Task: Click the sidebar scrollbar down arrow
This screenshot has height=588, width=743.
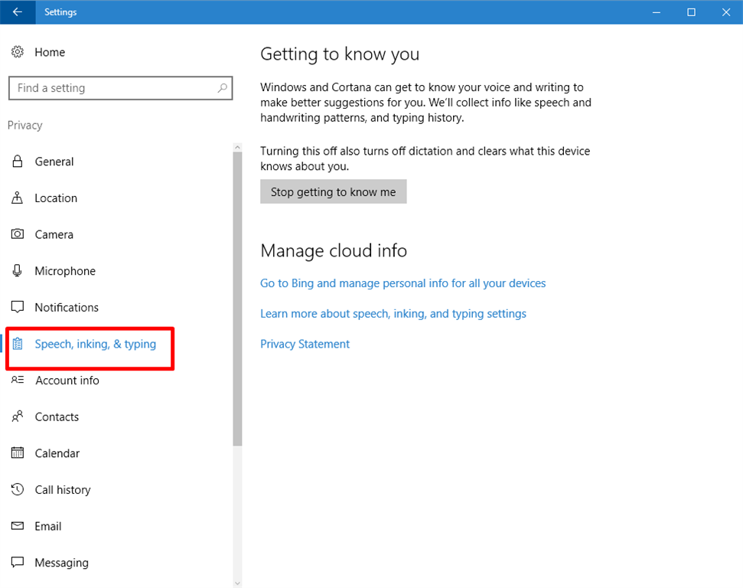Action: [237, 583]
